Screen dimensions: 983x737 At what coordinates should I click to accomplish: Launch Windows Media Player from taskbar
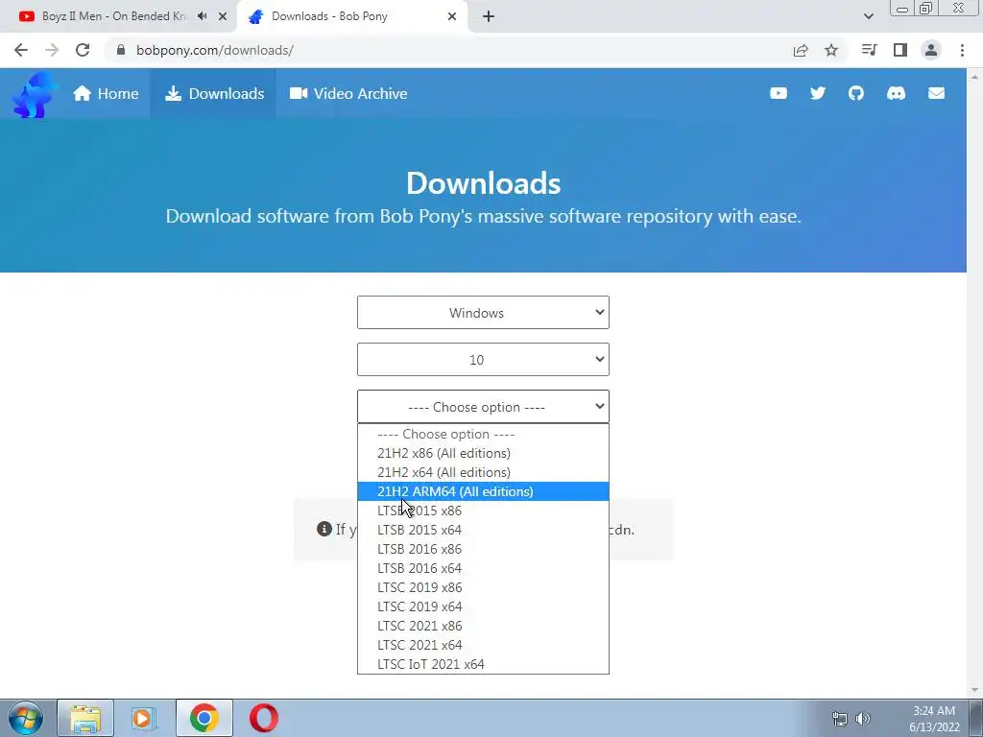tap(144, 718)
